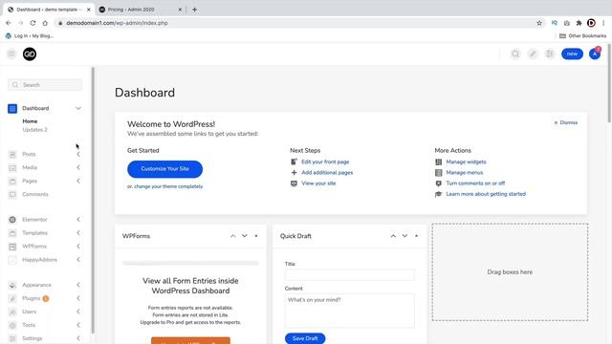Move WPForms widget up arrow

tap(233, 236)
